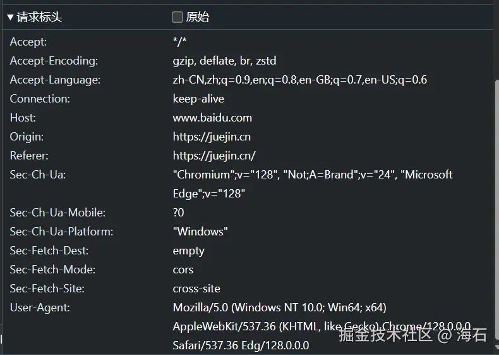
Task: Click the Host header name
Action: [x=23, y=118]
